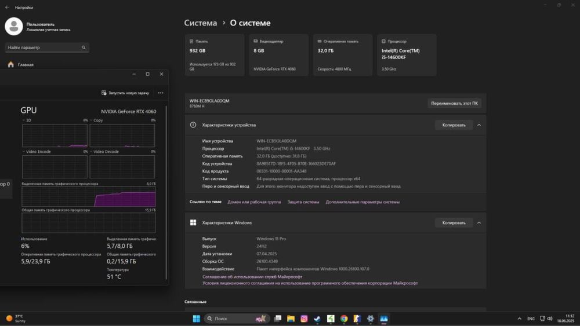Open the Copy engine dropdown
Image resolution: width=580 pixels, height=326 pixels.
(x=96, y=120)
